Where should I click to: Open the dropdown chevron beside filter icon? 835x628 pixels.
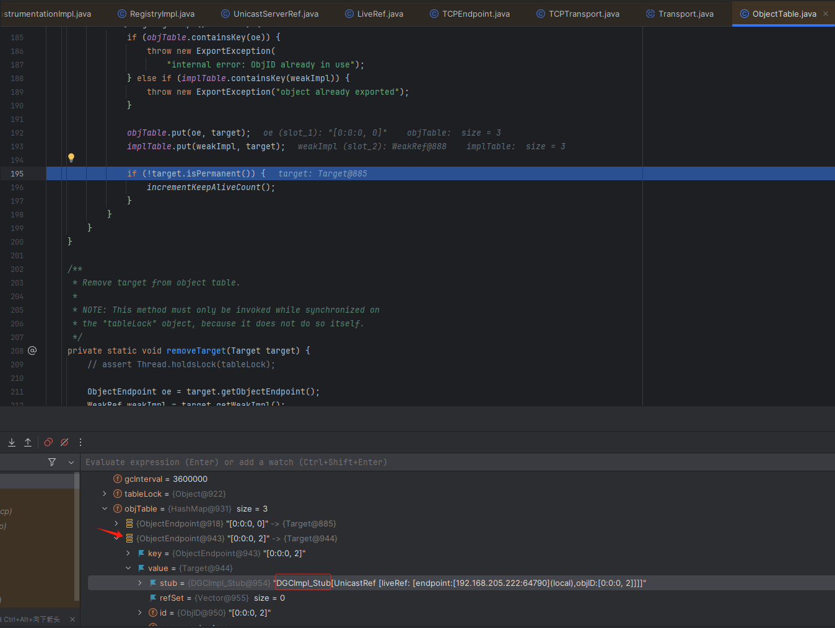[71, 462]
